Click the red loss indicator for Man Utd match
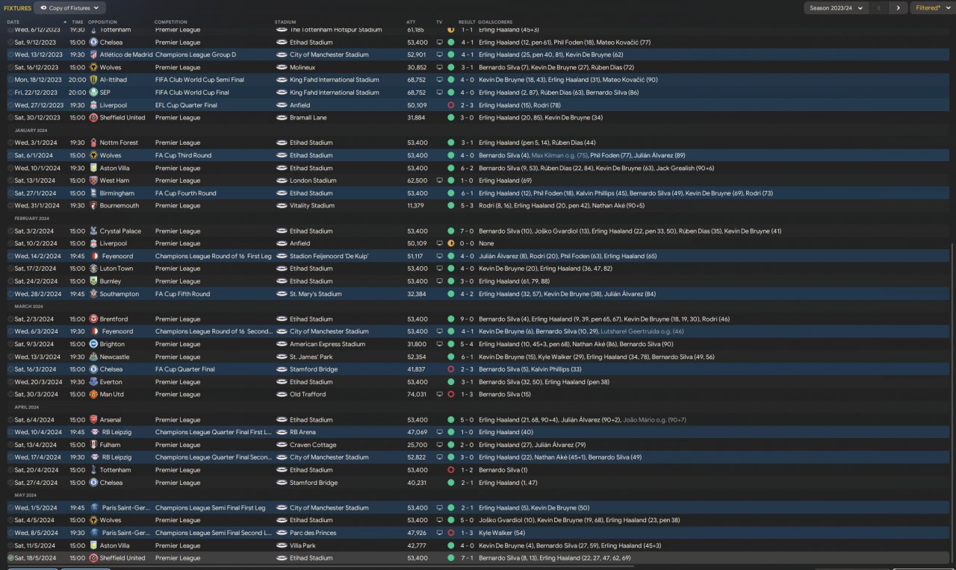Viewport: 956px width, 570px height. [451, 395]
